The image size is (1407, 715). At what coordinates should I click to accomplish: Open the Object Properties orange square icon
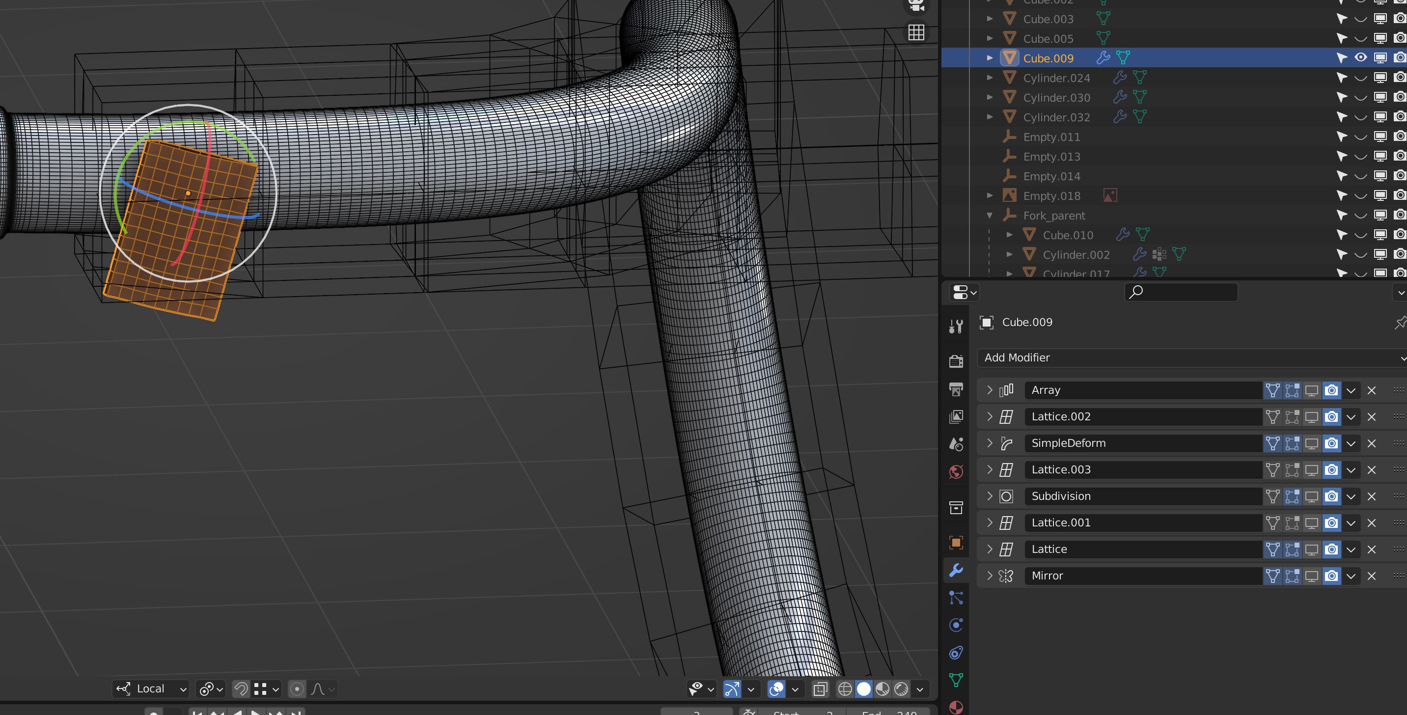click(x=956, y=542)
